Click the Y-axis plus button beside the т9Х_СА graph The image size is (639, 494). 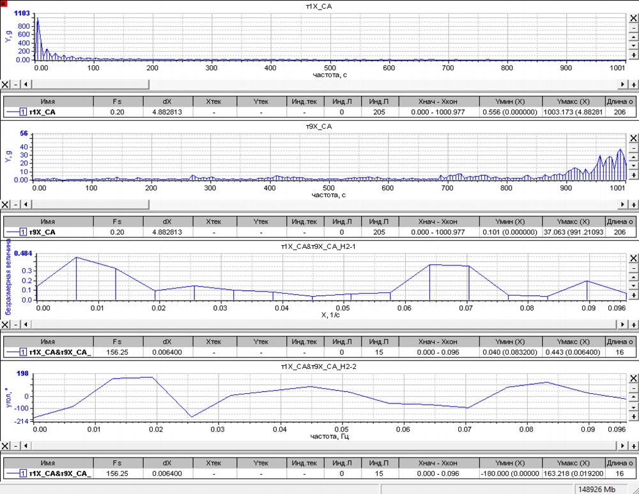point(633,175)
